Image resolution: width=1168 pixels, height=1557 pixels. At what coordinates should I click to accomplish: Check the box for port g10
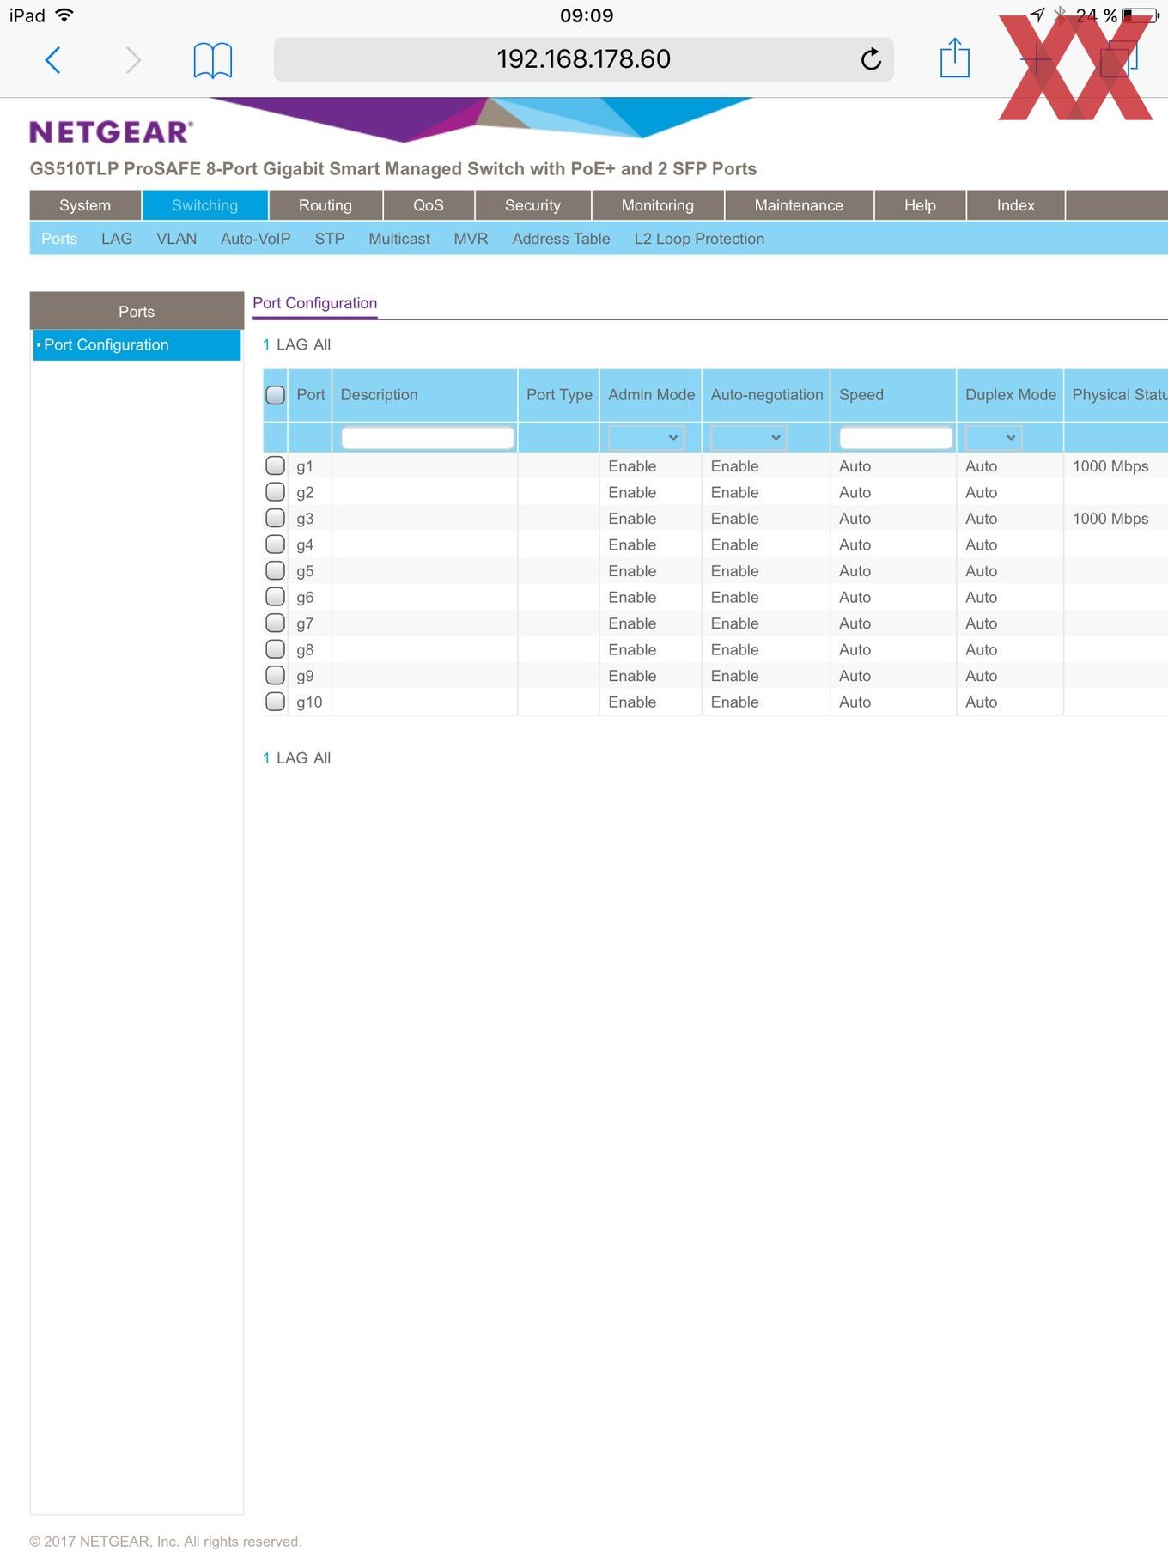pos(275,702)
